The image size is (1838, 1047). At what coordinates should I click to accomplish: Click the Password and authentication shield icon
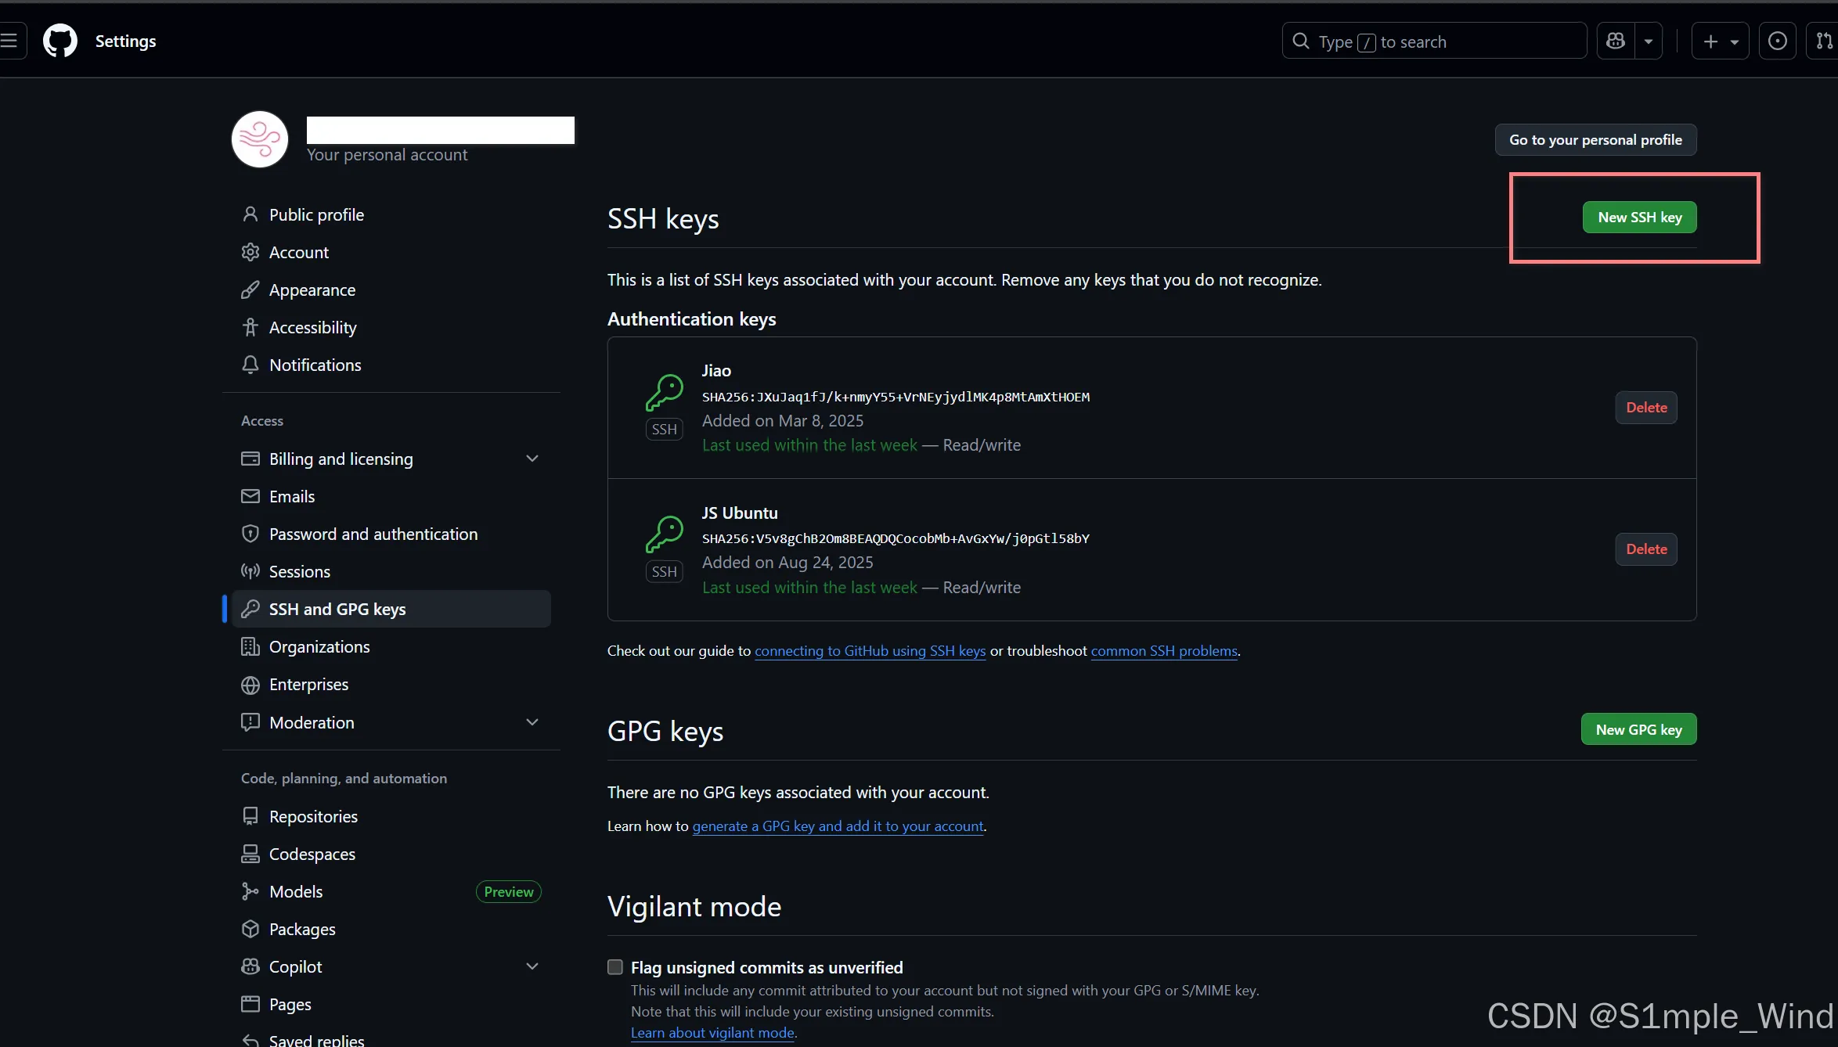(250, 534)
